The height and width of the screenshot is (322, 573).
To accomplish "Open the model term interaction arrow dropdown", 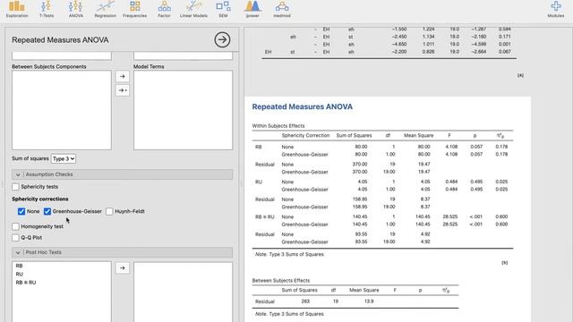I will 123,90.
